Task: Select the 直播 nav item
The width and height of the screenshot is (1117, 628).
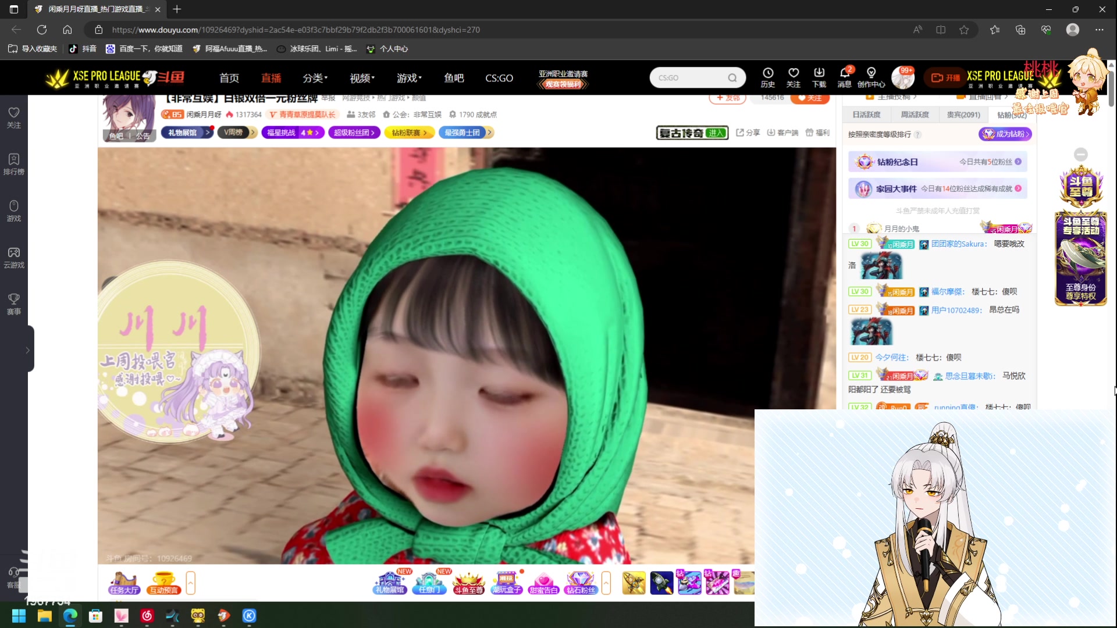Action: pos(271,78)
